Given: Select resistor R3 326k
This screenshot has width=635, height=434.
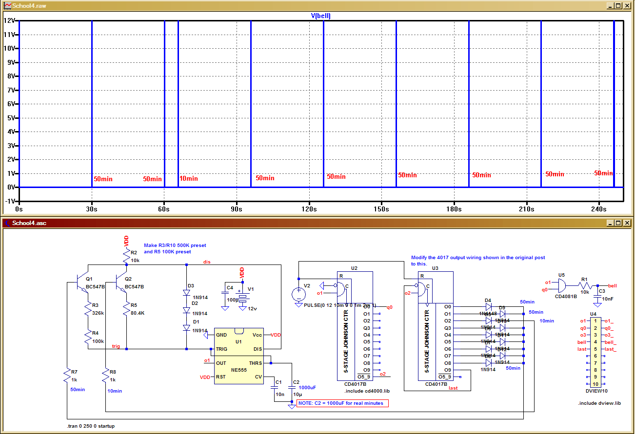Looking at the screenshot, I should pyautogui.click(x=88, y=309).
